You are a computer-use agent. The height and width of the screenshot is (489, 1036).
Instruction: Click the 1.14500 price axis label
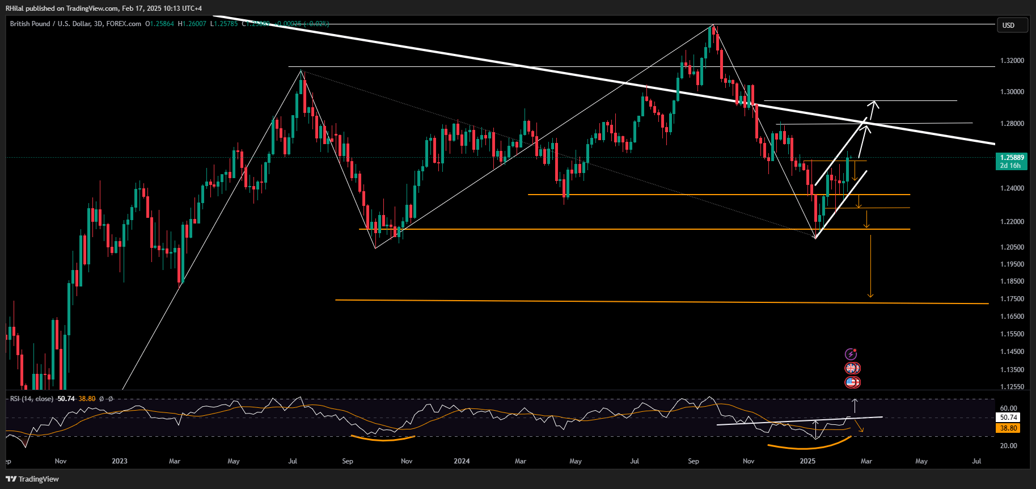click(1012, 352)
